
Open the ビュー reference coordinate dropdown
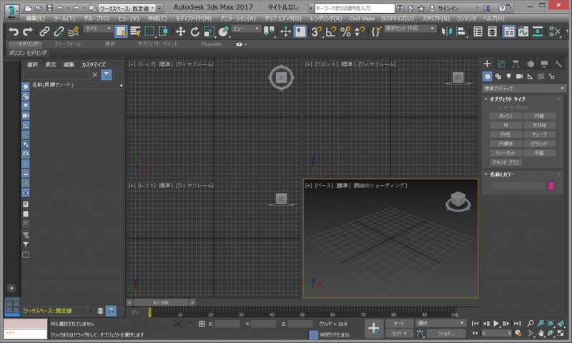tap(246, 29)
